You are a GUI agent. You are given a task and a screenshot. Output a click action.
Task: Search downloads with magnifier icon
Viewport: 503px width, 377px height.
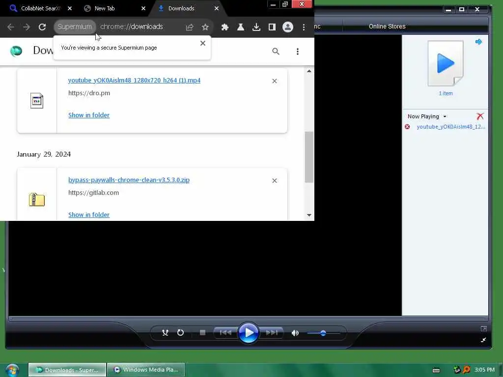click(x=276, y=51)
